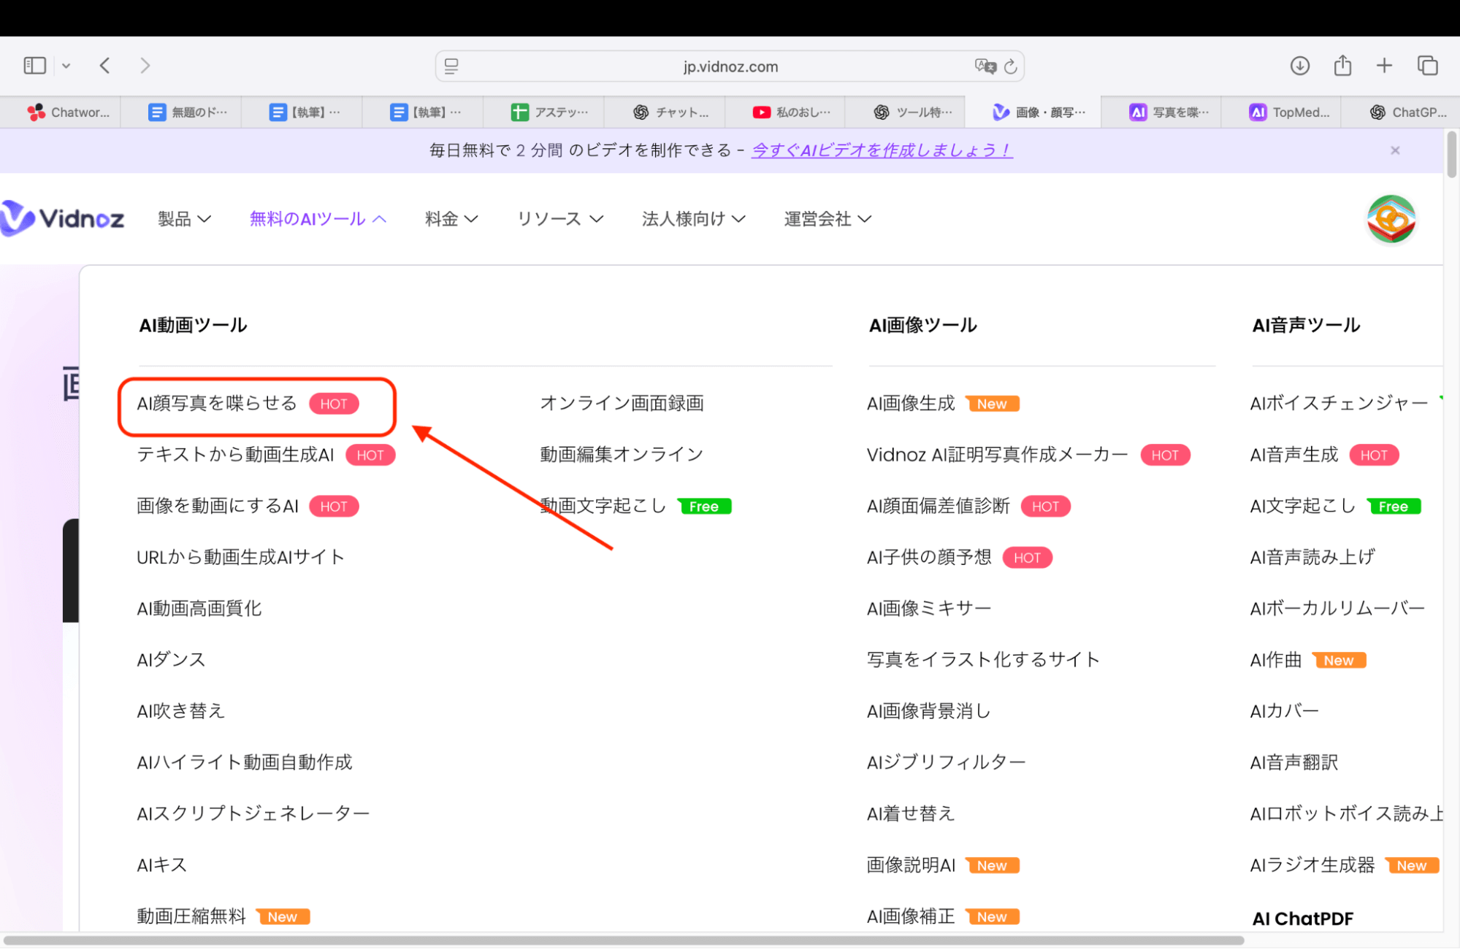1460x949 pixels.
Task: Open a new tab with the plus icon
Action: point(1383,65)
